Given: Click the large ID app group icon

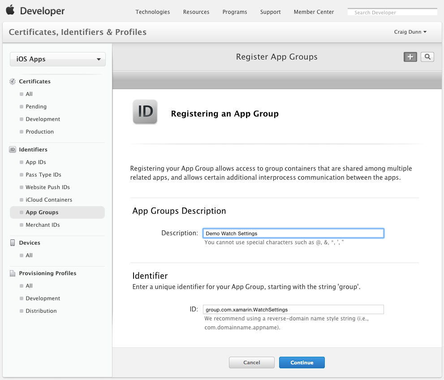Looking at the screenshot, I should pyautogui.click(x=145, y=112).
